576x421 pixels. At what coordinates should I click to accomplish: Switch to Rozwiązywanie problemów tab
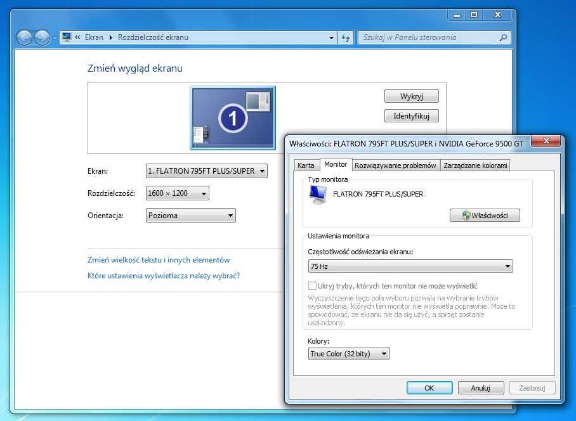coord(395,165)
